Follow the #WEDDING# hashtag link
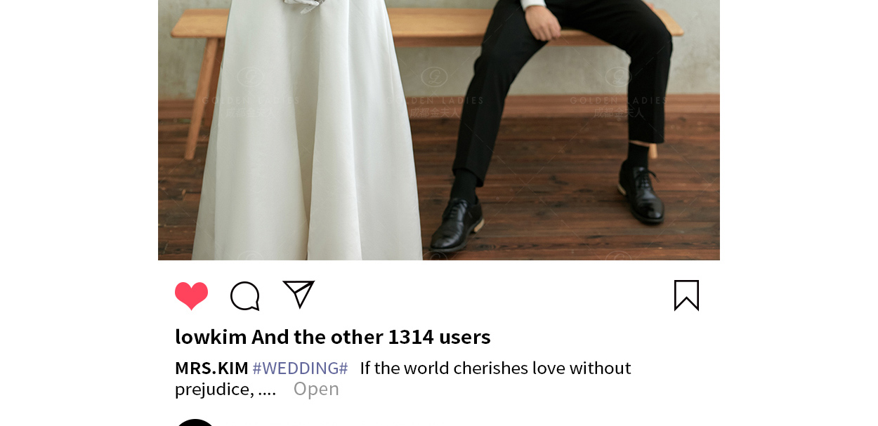Screen dimensions: 878x426 pyautogui.click(x=300, y=368)
